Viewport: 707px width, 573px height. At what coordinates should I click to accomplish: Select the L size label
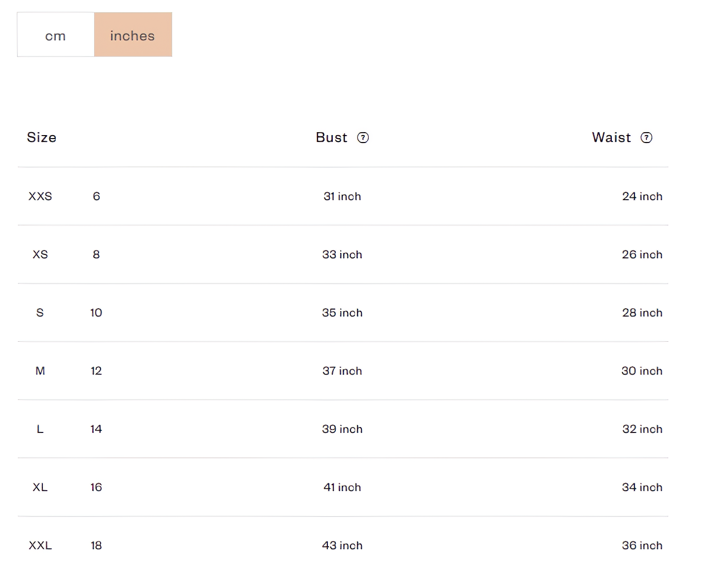pyautogui.click(x=40, y=429)
